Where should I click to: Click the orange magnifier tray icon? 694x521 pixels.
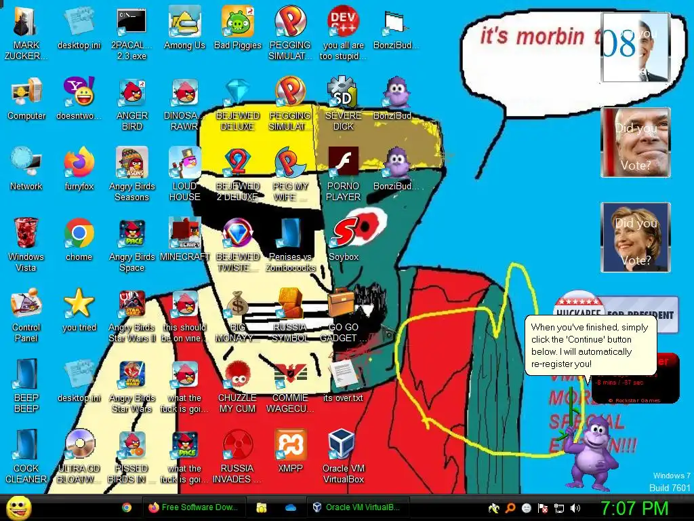(510, 508)
